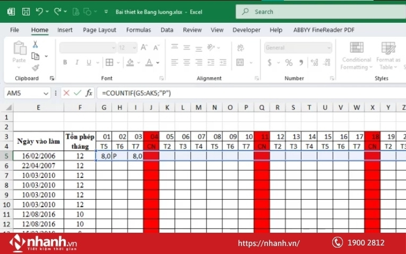Image resolution: width=406 pixels, height=254 pixels.
Task: Click the Wrap Text icon
Action: click(240, 47)
